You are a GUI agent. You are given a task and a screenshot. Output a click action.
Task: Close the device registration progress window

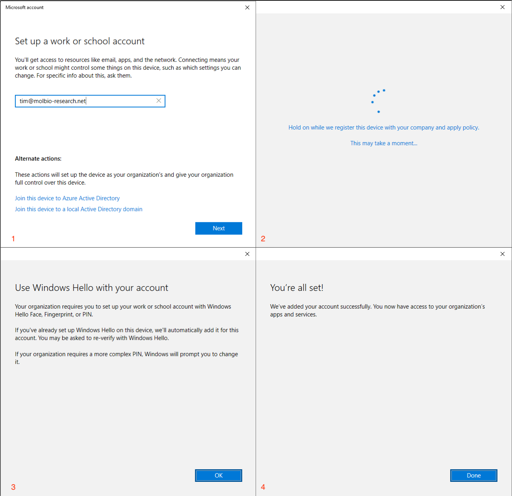[503, 7]
